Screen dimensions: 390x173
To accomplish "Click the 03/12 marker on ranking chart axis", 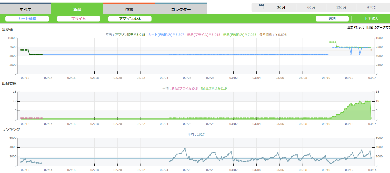I will [349, 170].
